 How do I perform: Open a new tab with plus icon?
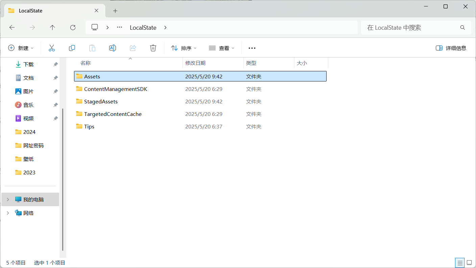click(115, 11)
